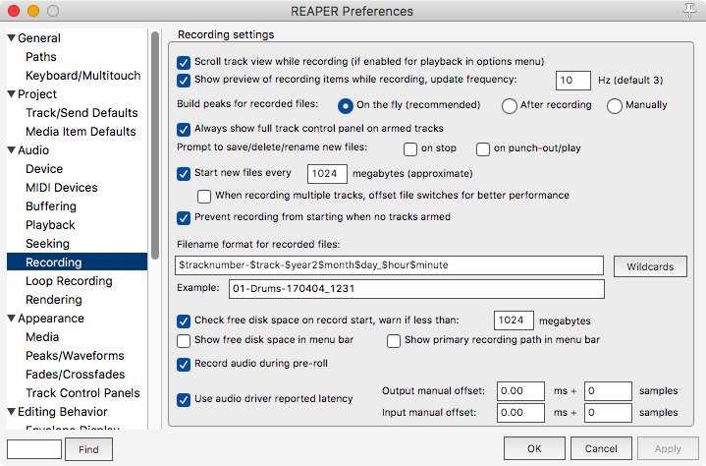Toggle show preview of recording items
Screen dimensions: 706x466
[184, 81]
